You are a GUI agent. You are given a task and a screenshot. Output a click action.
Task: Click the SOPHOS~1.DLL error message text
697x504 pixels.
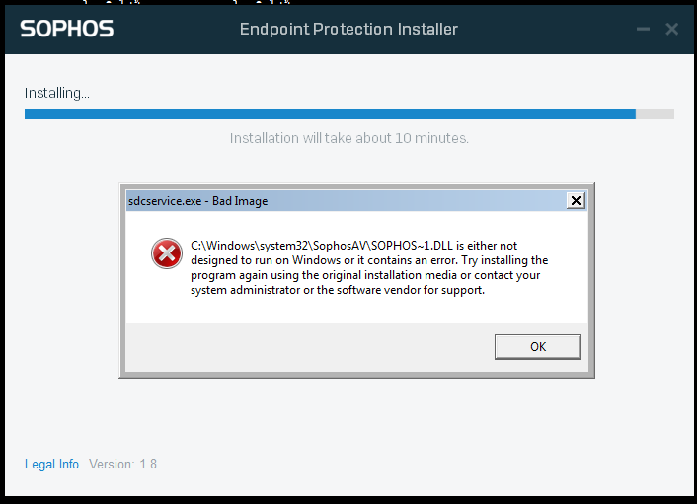[369, 267]
